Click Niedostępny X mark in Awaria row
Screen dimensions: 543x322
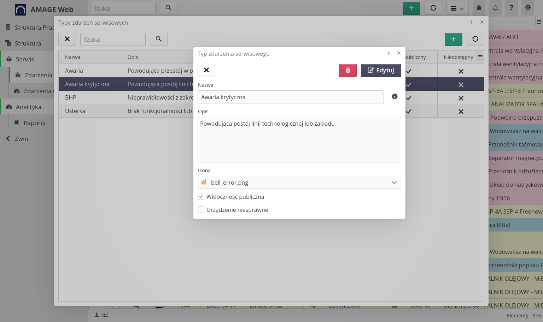pyautogui.click(x=461, y=71)
